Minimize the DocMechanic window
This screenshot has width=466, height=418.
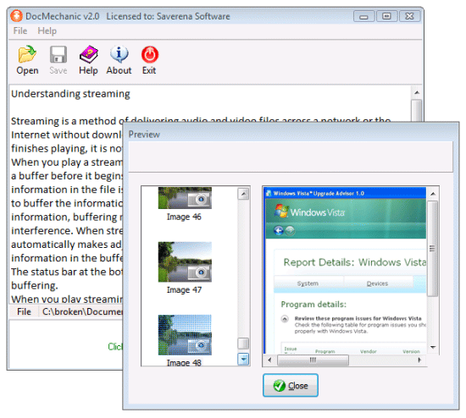[363, 16]
